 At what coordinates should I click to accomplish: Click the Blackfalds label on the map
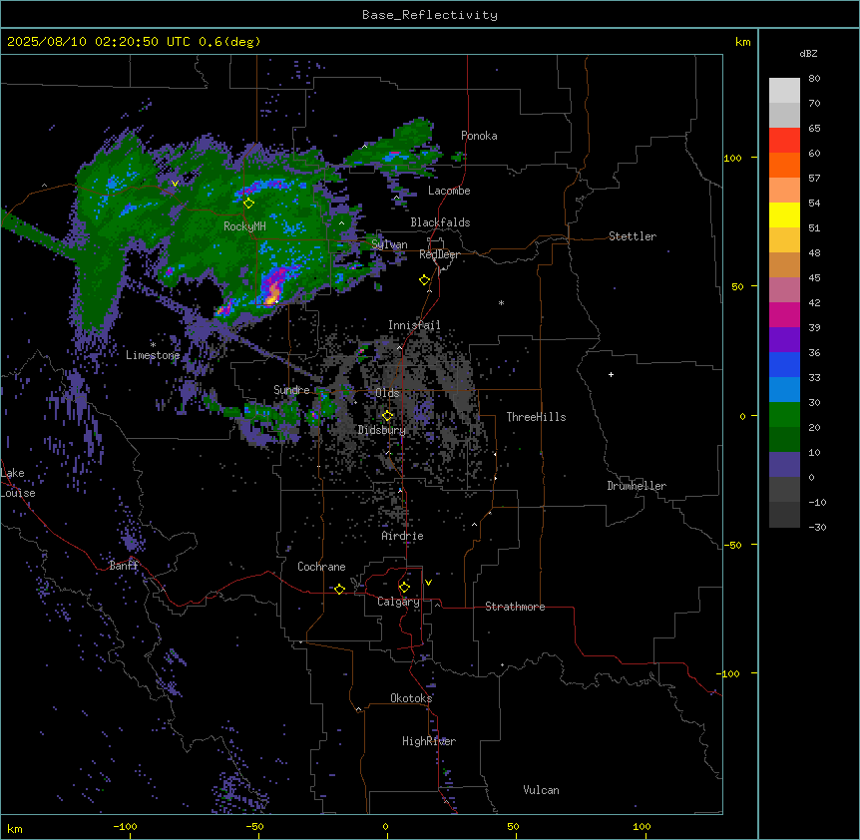(x=440, y=222)
